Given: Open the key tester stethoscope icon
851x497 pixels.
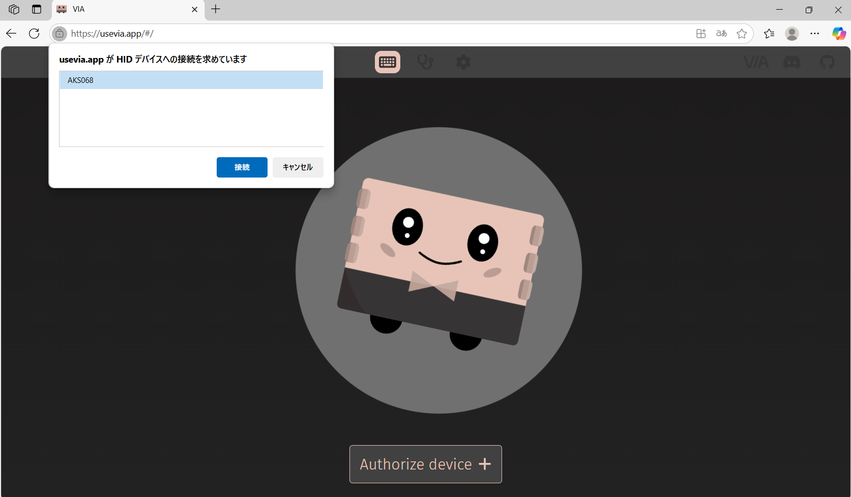Looking at the screenshot, I should [425, 62].
